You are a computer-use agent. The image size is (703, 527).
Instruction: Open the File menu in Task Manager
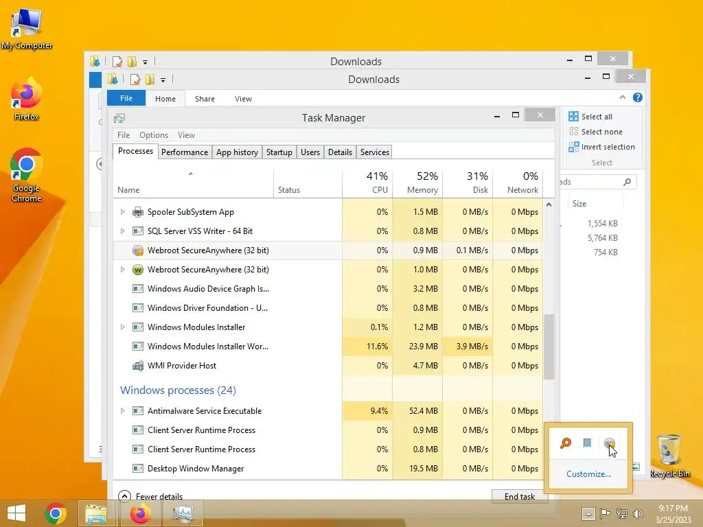tap(124, 135)
